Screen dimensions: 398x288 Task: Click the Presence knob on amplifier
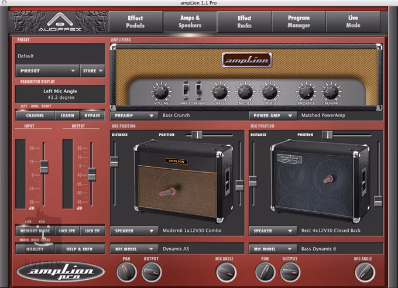[x=306, y=92]
